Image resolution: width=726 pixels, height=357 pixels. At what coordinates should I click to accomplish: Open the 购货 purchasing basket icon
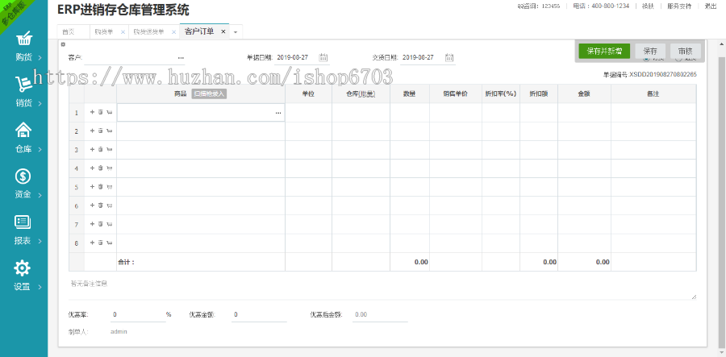23,40
